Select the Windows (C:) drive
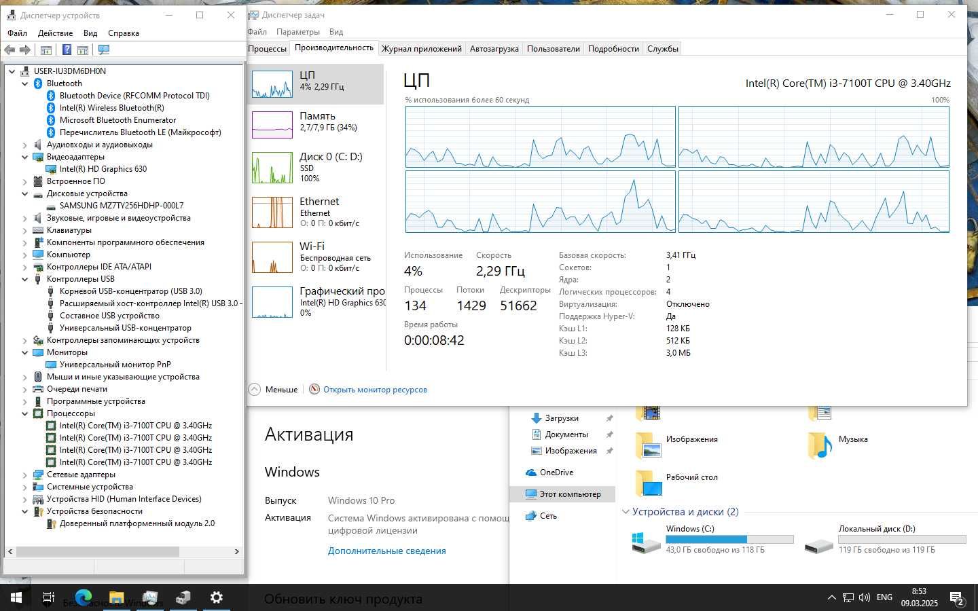The image size is (978, 611). (712, 540)
